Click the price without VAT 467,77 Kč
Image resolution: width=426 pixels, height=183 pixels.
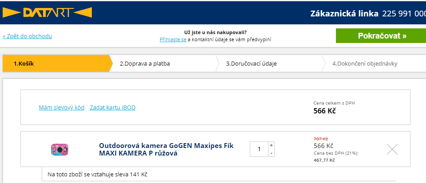(324, 160)
